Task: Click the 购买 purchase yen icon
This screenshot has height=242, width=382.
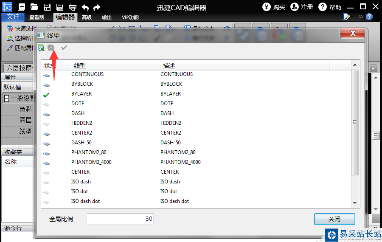Action: [267, 7]
